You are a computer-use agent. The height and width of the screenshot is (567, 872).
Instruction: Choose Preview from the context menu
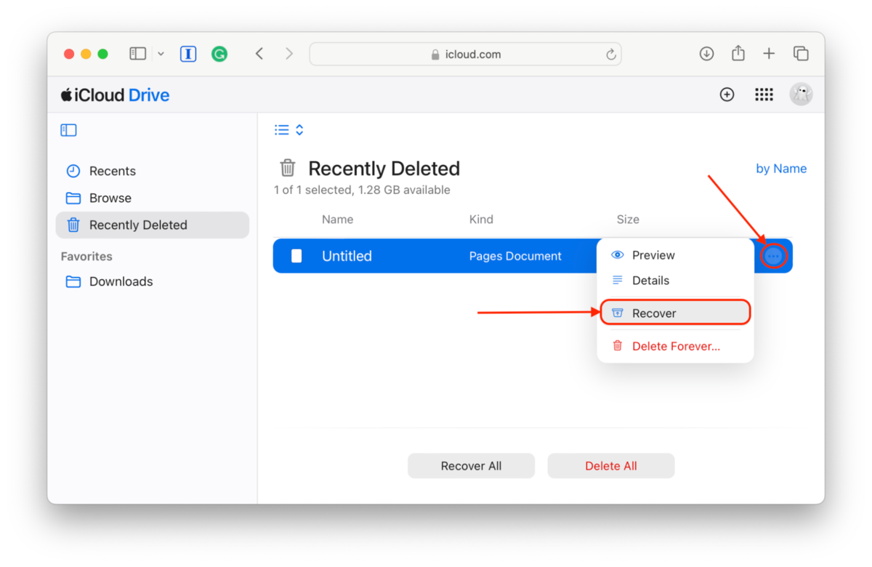[675, 255]
